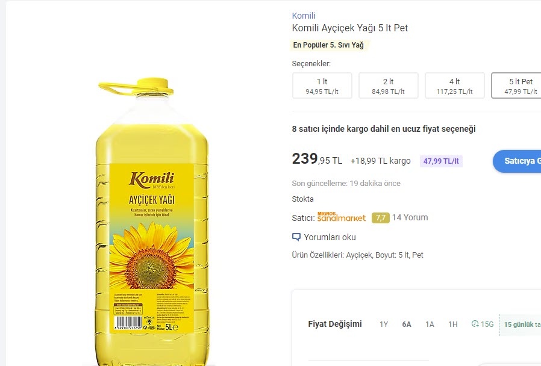
Task: Select the 6A price period
Action: (407, 324)
